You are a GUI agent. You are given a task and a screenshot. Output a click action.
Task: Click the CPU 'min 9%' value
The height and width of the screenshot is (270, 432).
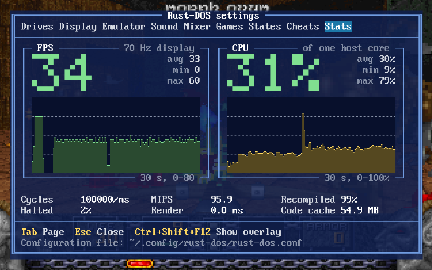pyautogui.click(x=379, y=70)
